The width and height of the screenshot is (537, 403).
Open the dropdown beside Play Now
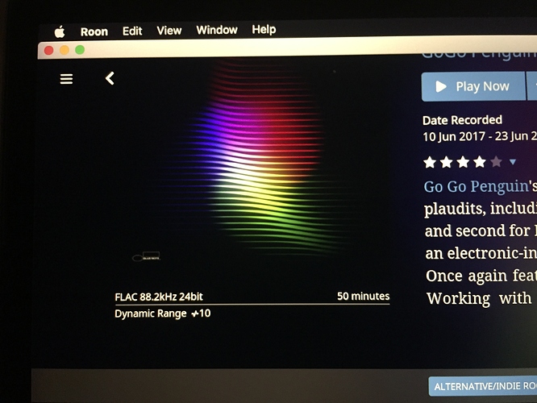click(x=532, y=86)
